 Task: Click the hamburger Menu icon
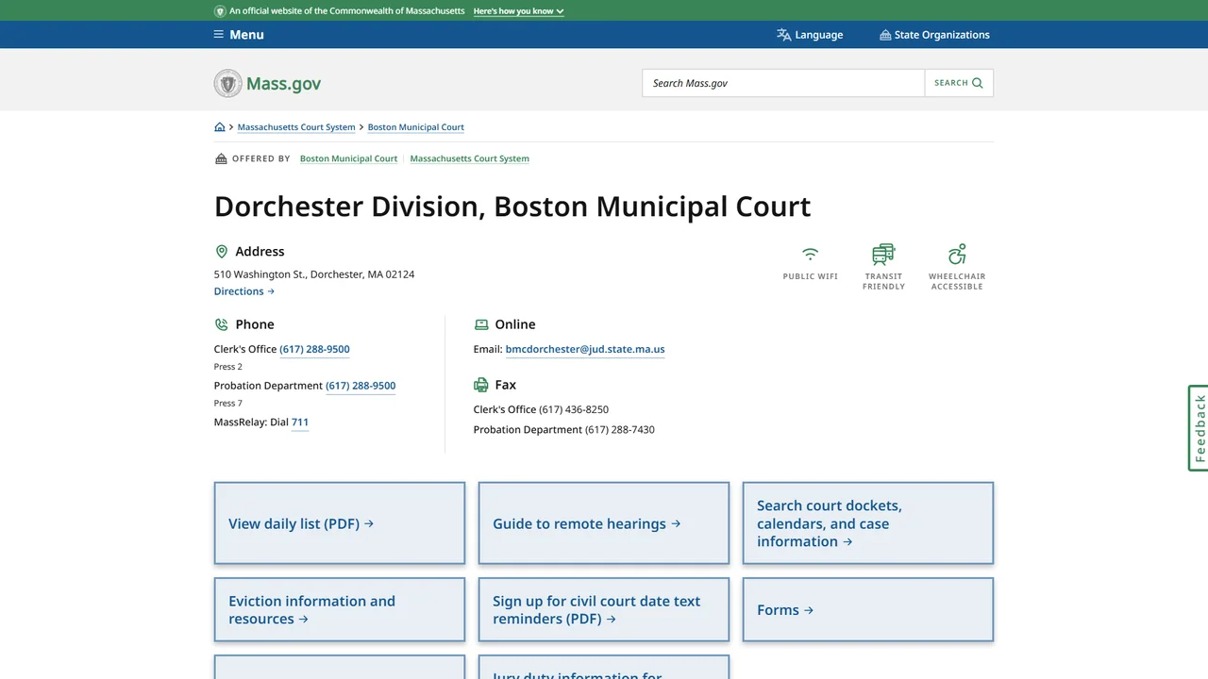(x=219, y=35)
